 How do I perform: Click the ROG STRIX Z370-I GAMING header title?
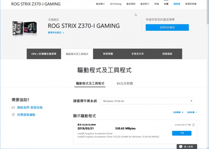click(x=36, y=4)
